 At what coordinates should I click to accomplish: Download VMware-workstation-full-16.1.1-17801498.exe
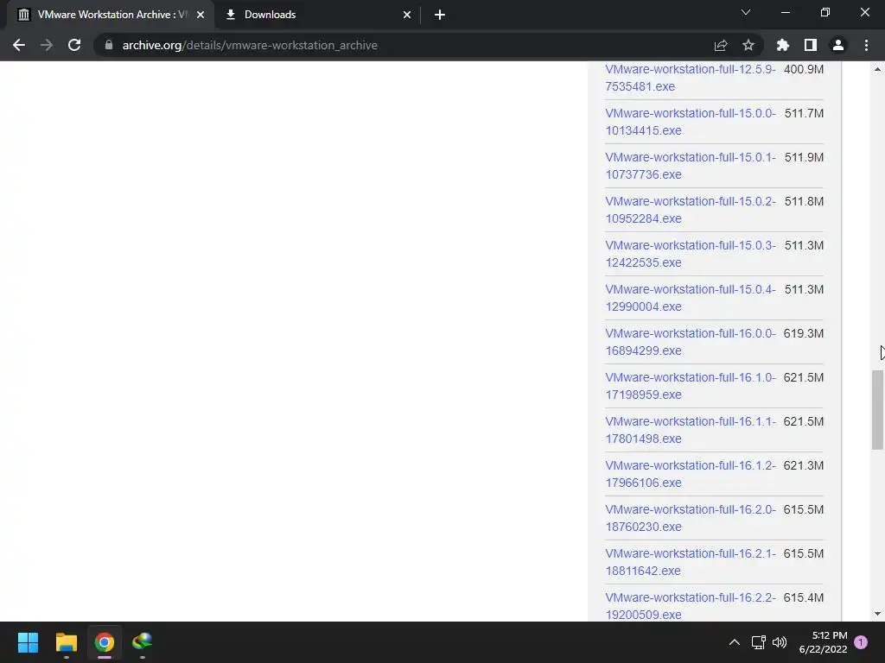tap(691, 430)
